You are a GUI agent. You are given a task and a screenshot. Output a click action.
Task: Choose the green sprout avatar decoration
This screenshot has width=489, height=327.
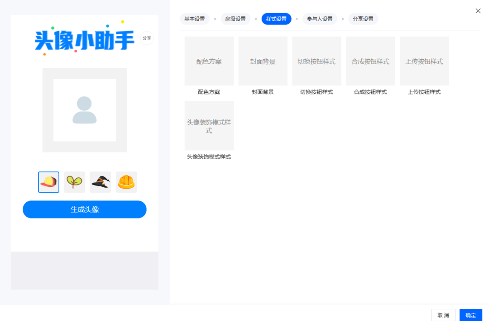click(75, 182)
